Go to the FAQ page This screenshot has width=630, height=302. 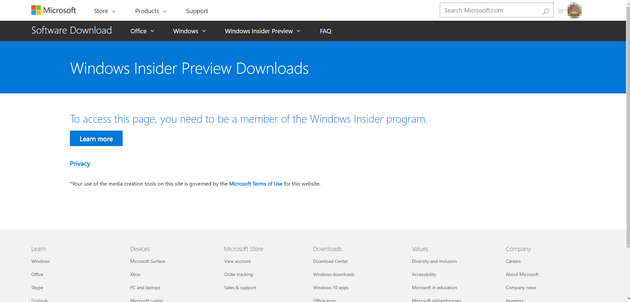pos(325,31)
